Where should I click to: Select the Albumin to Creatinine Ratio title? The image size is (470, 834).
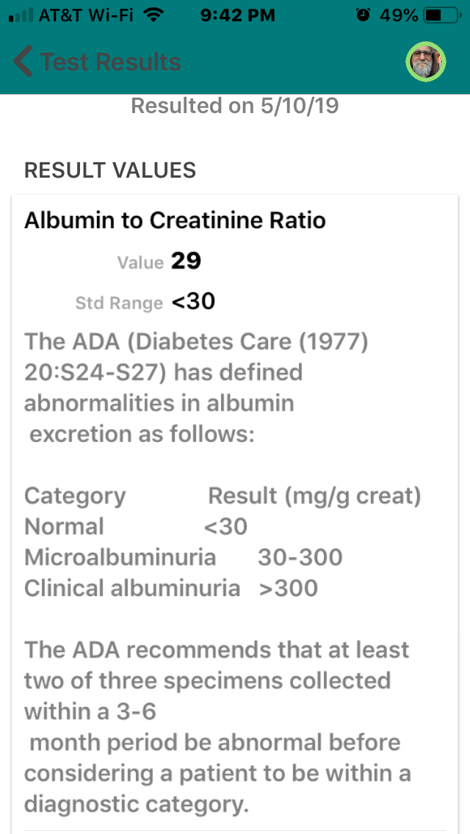tap(175, 220)
